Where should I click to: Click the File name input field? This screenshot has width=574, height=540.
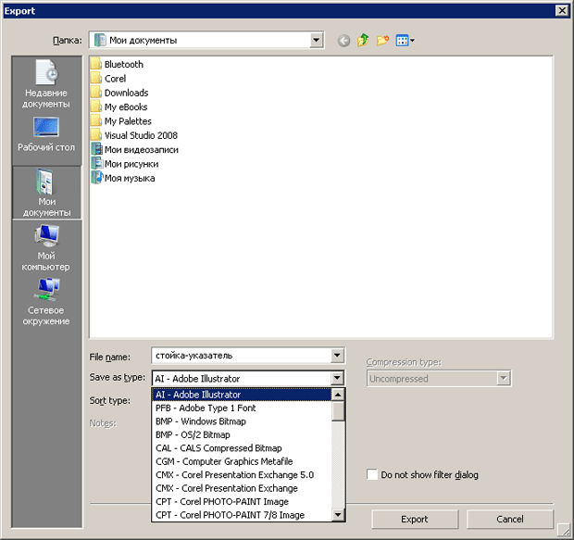pos(242,356)
